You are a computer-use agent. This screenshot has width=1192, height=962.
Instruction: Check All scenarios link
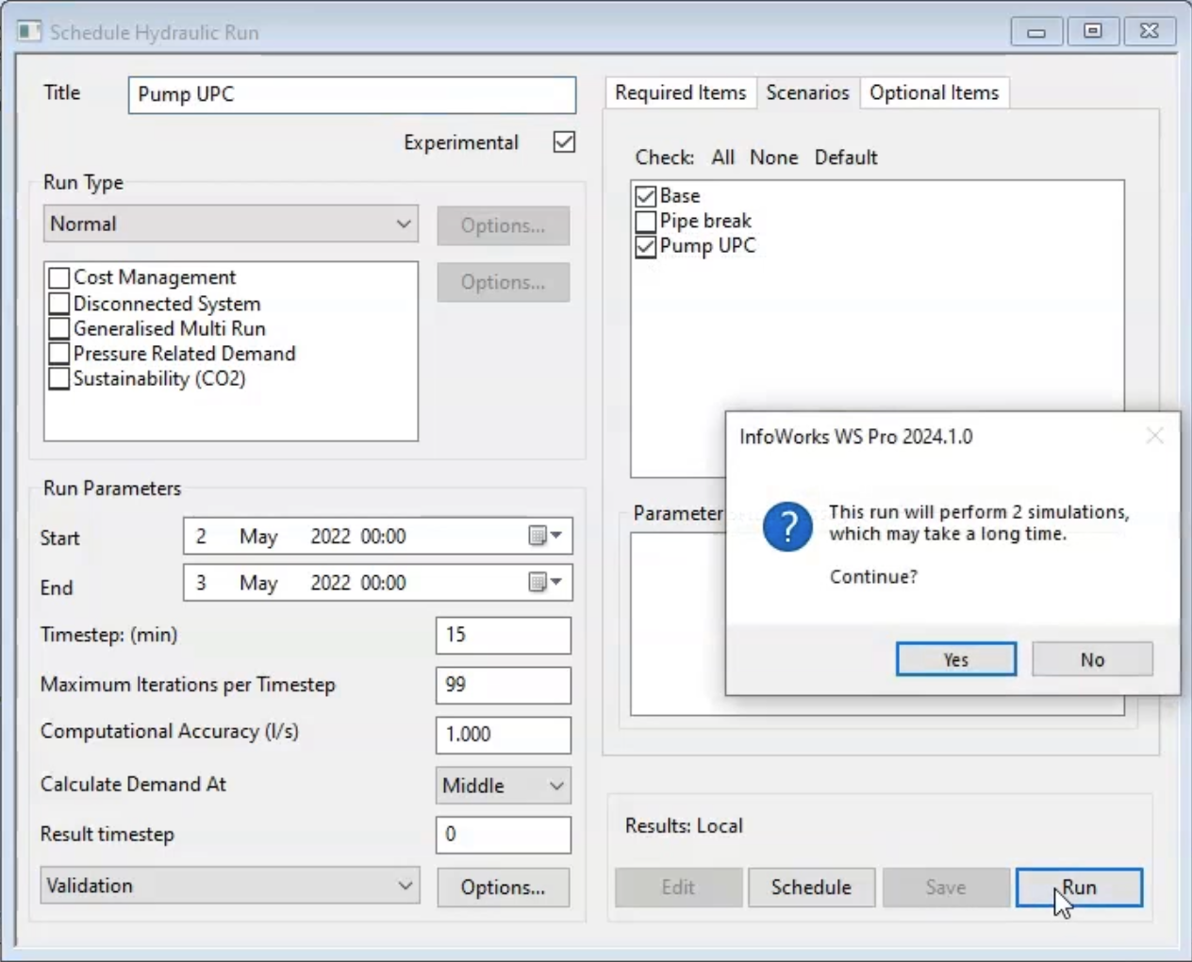(x=723, y=158)
